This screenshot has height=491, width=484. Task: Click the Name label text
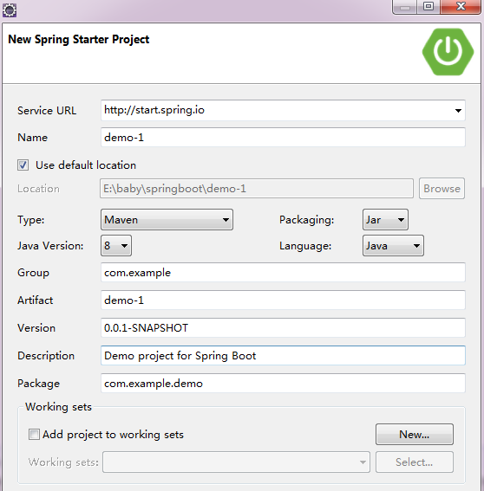coord(33,138)
